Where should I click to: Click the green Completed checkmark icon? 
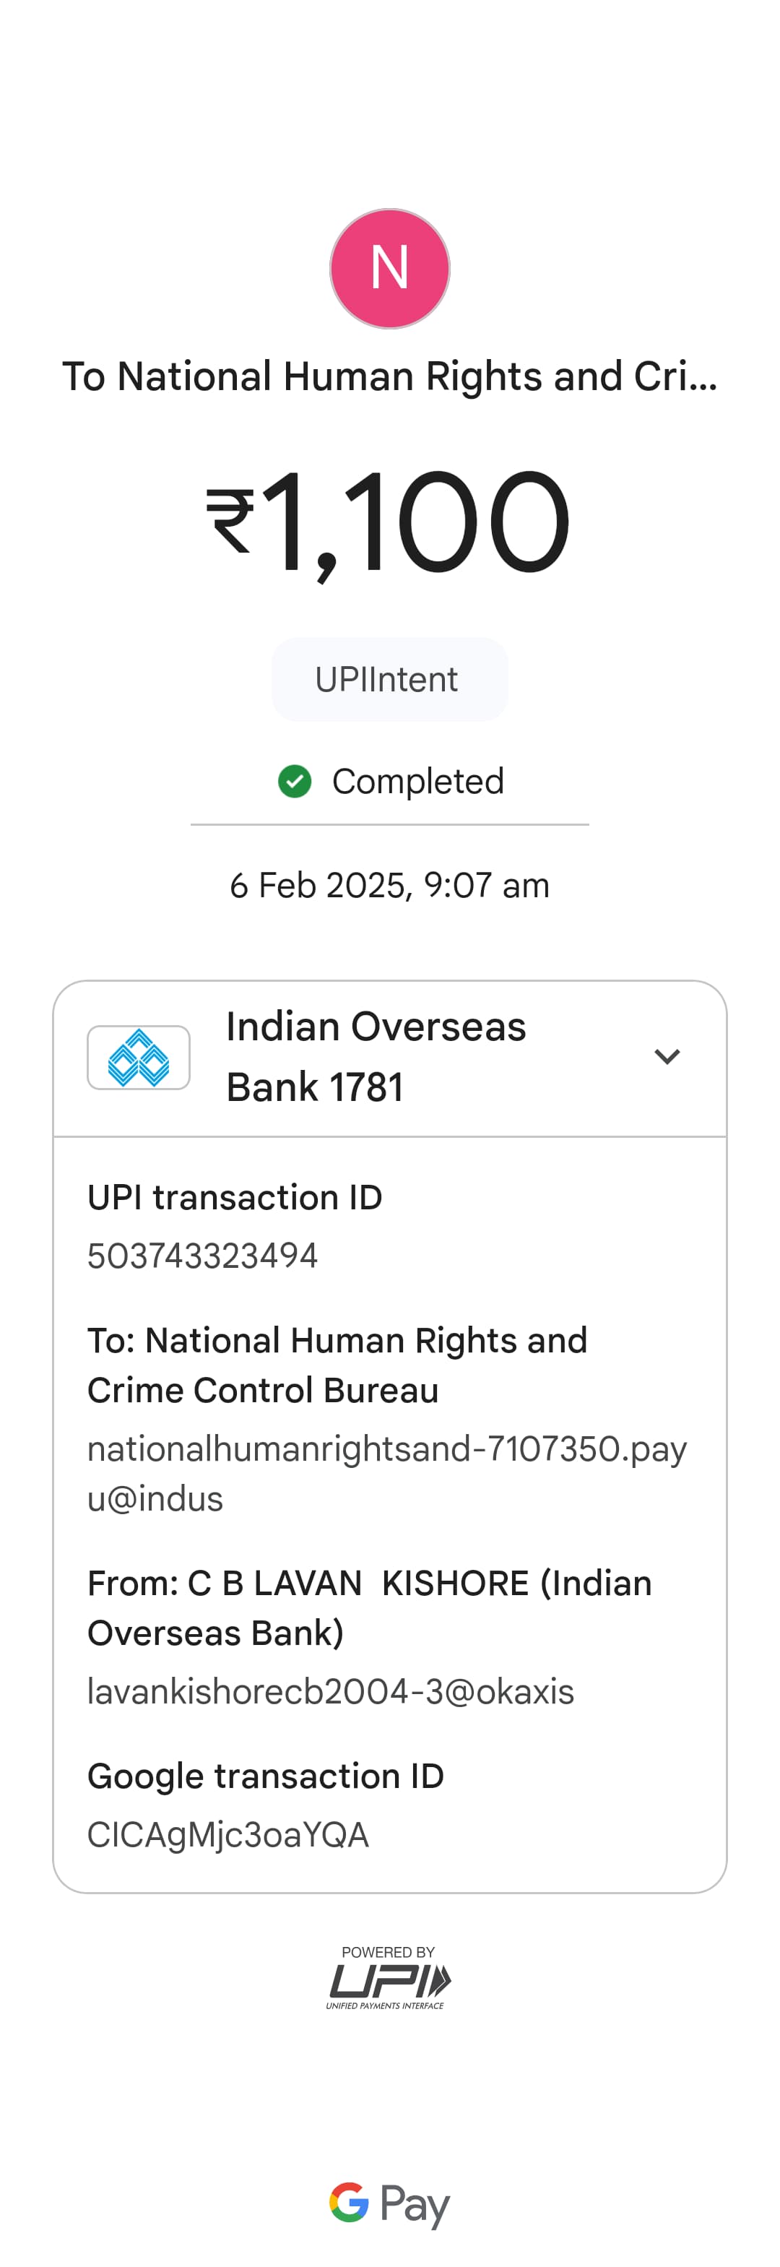click(x=295, y=781)
